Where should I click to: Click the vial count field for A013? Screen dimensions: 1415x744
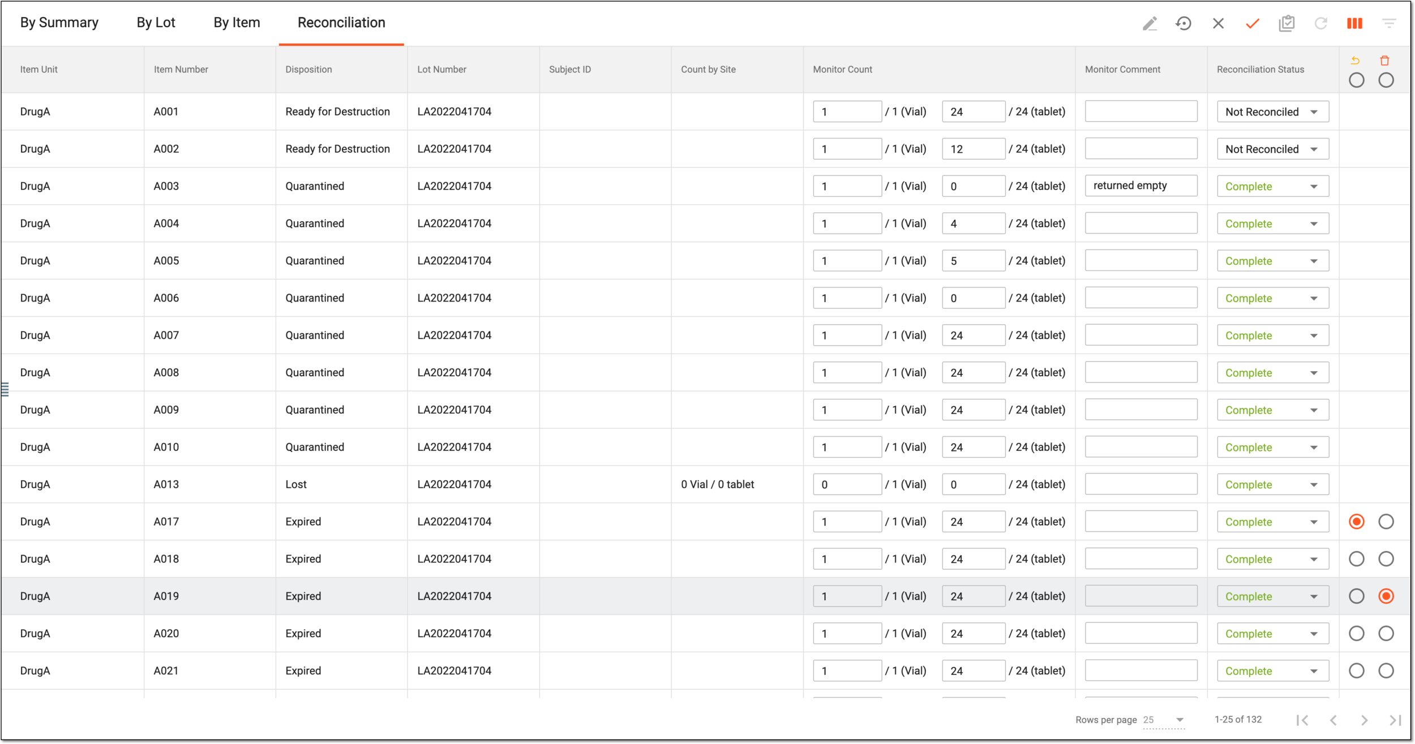847,485
